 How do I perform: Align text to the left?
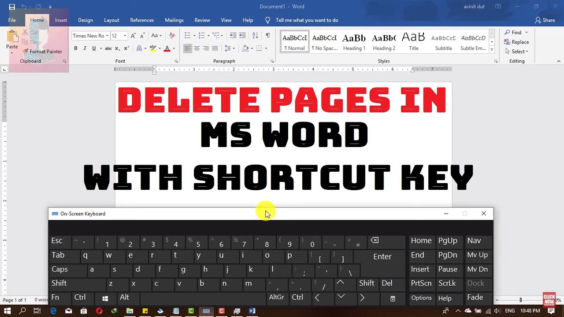tap(188, 48)
